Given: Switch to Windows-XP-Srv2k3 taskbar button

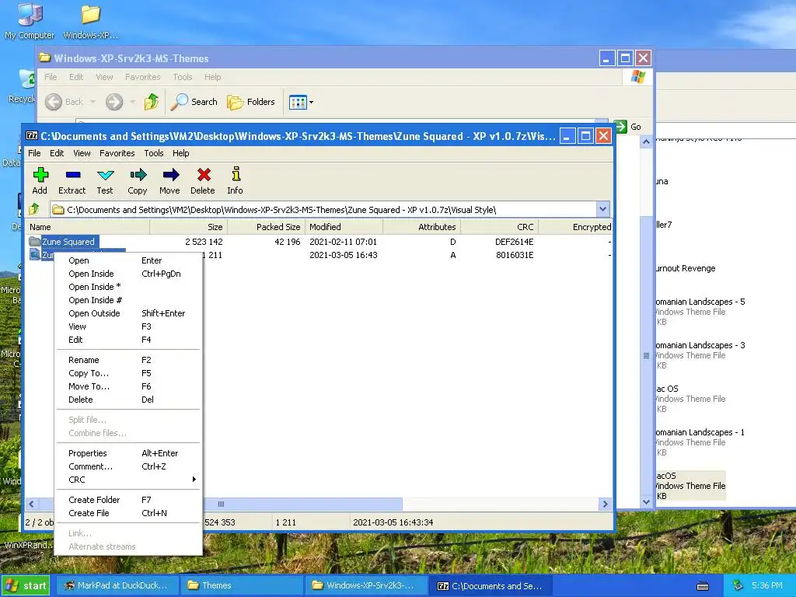Looking at the screenshot, I should (367, 585).
